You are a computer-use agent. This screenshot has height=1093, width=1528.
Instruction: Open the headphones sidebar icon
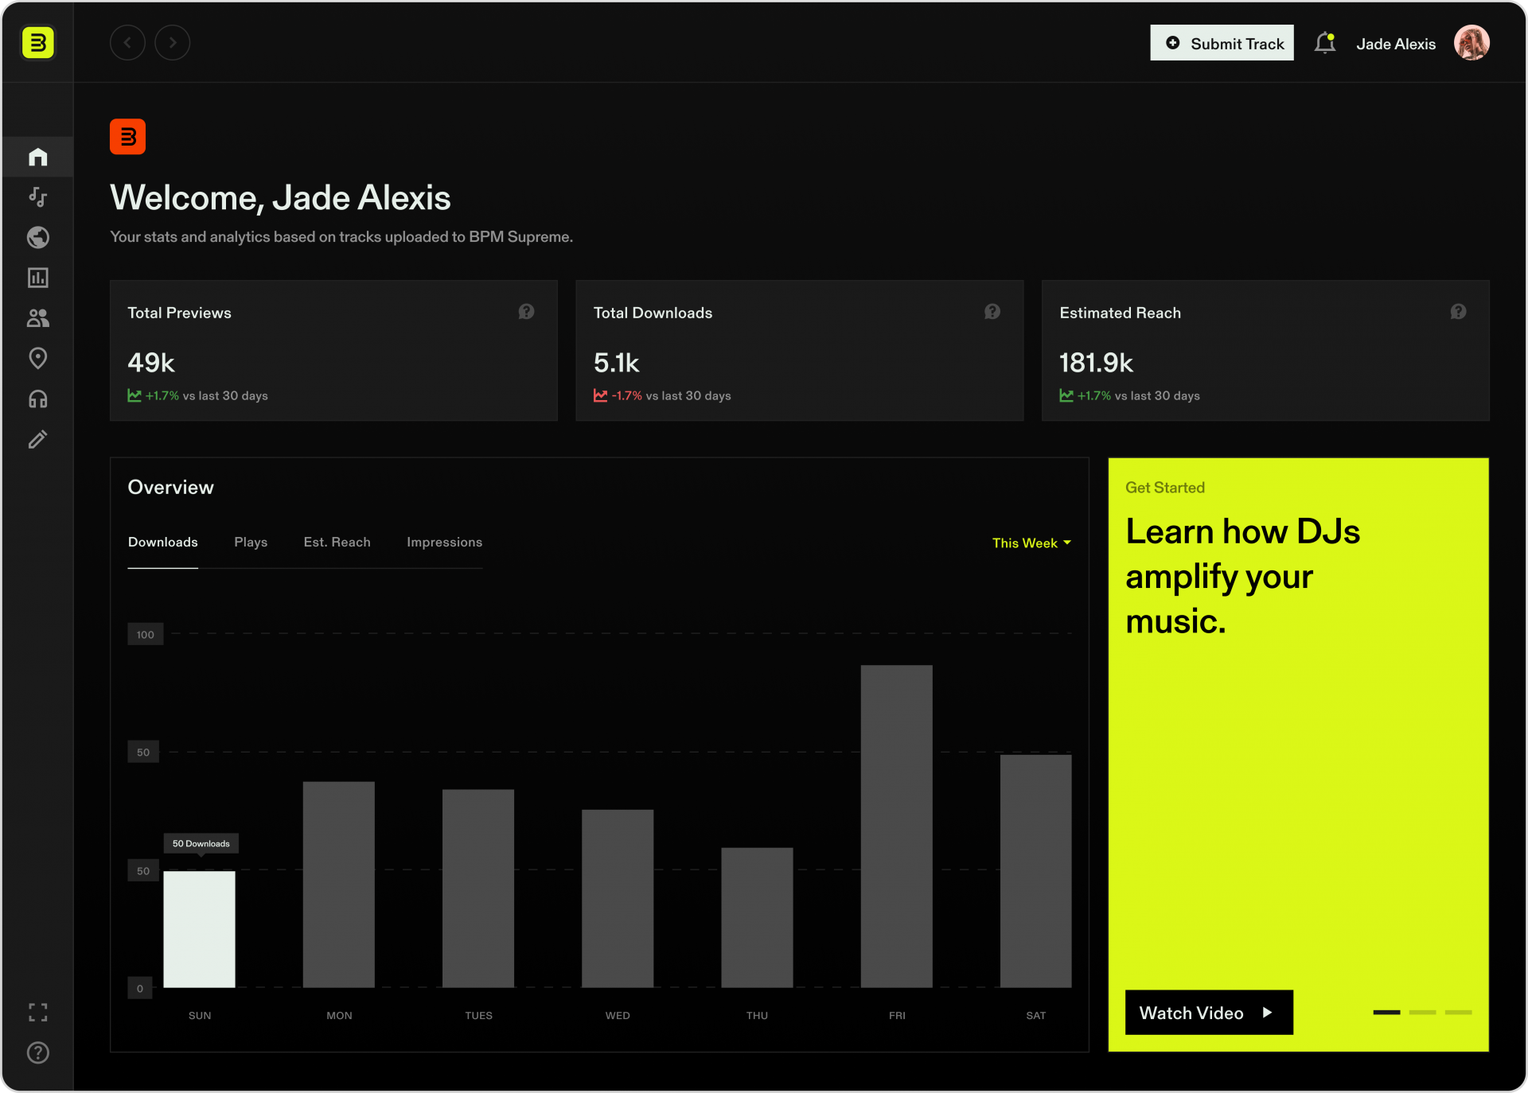37,399
